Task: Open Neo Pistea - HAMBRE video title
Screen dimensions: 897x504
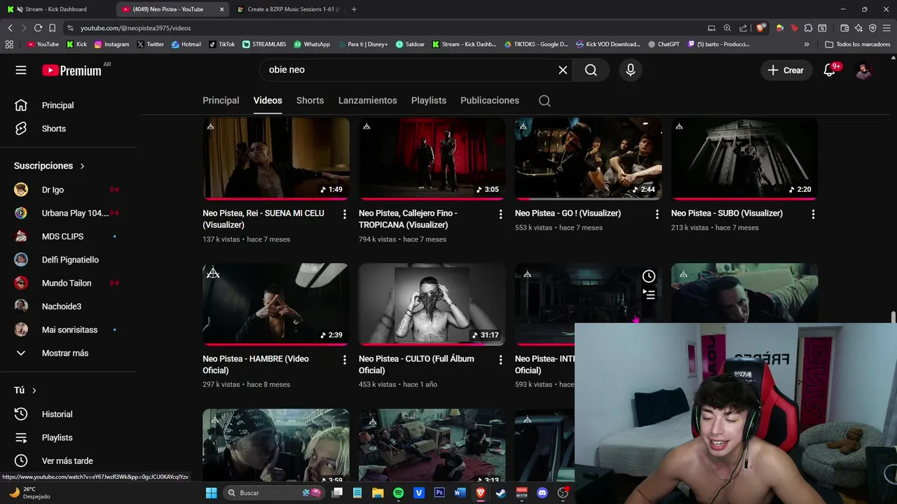Action: coord(256,364)
